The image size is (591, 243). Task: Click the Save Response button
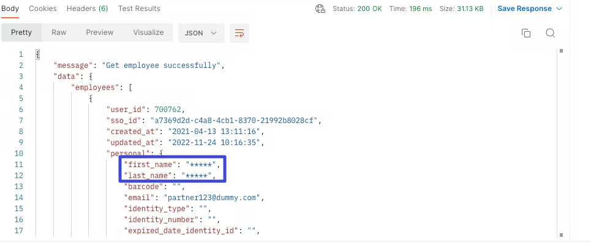pyautogui.click(x=525, y=9)
